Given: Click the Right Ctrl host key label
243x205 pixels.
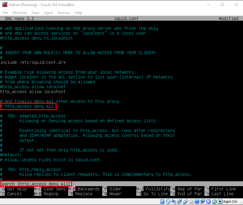Looking at the screenshot, I should click(230, 202).
